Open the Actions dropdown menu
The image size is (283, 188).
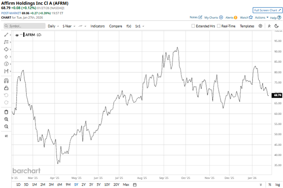(262, 18)
